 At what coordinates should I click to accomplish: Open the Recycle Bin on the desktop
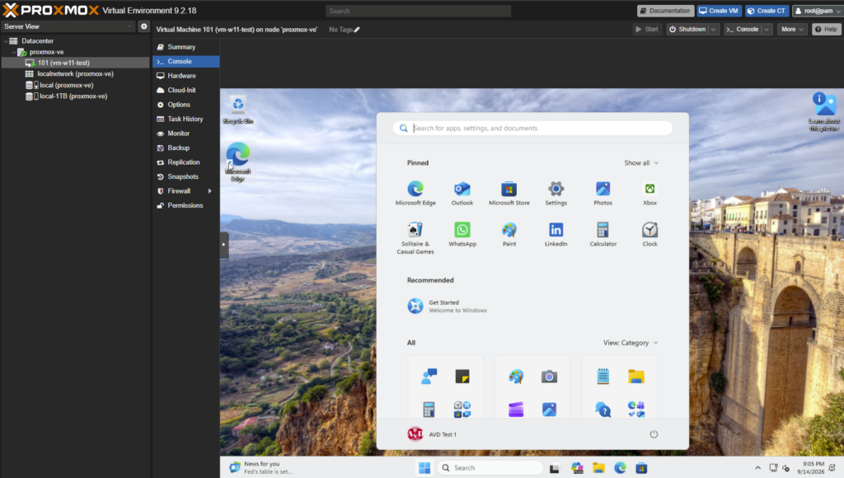[238, 110]
